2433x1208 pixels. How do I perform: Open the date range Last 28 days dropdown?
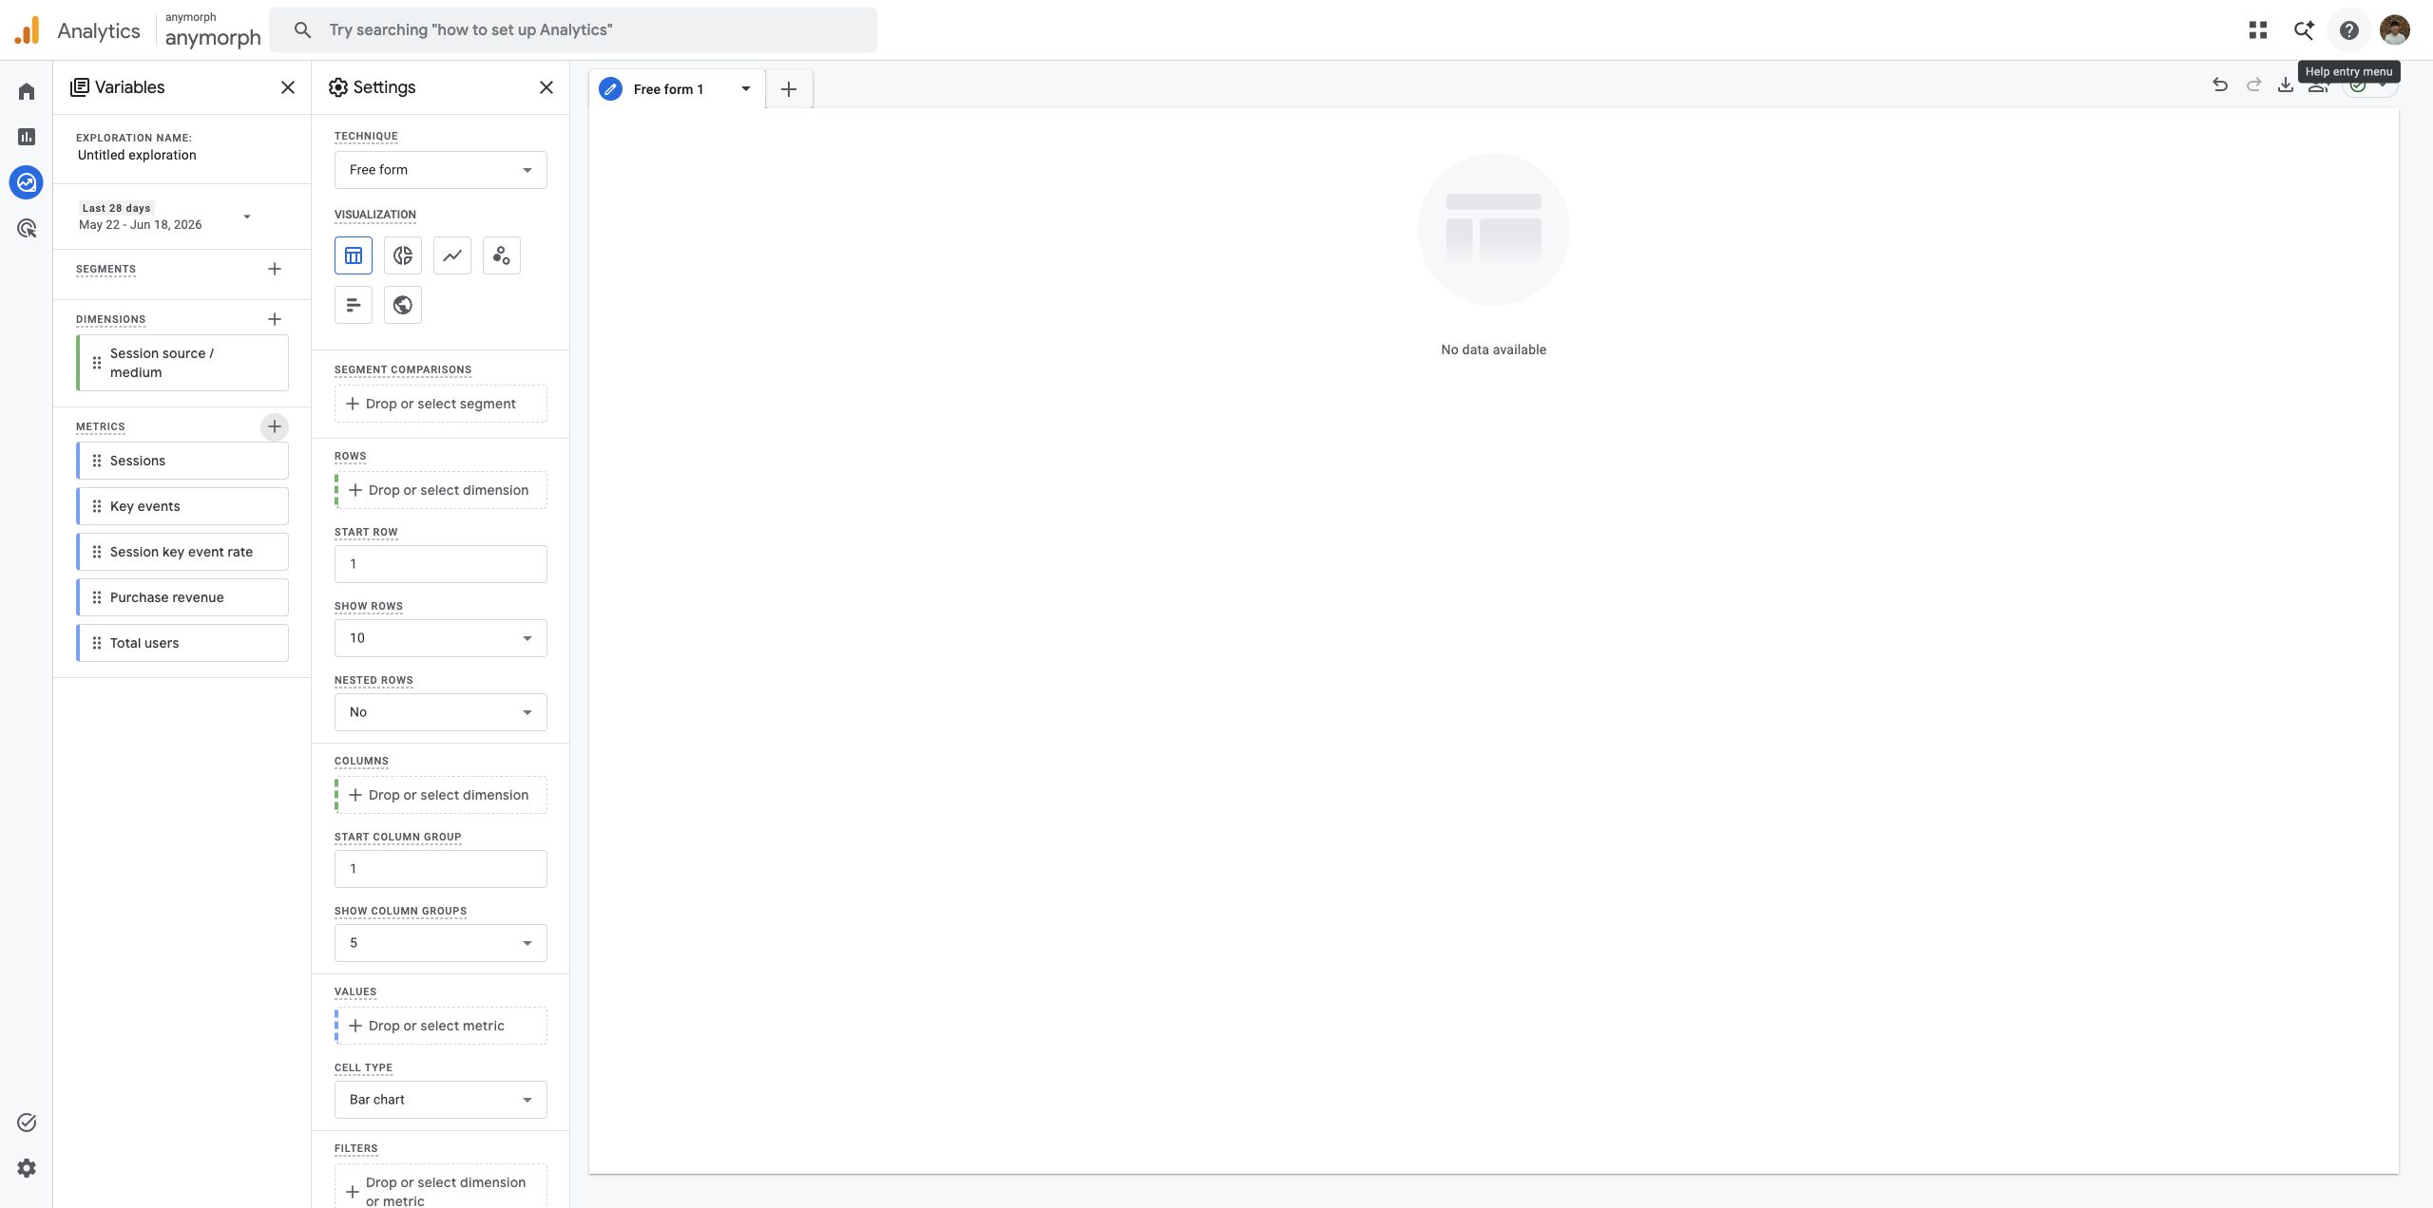pos(165,217)
